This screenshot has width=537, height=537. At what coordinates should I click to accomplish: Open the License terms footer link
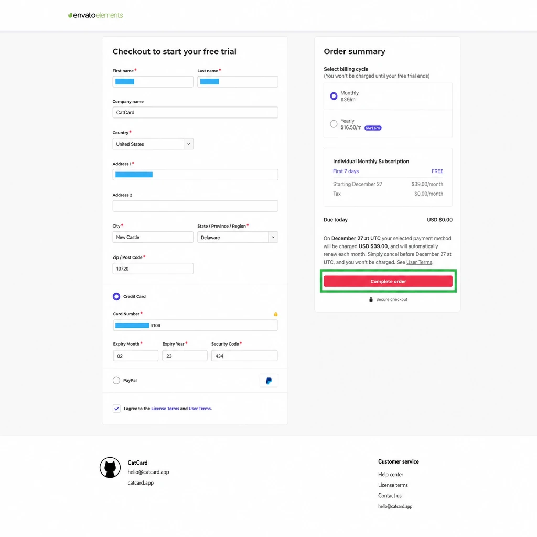(x=393, y=485)
